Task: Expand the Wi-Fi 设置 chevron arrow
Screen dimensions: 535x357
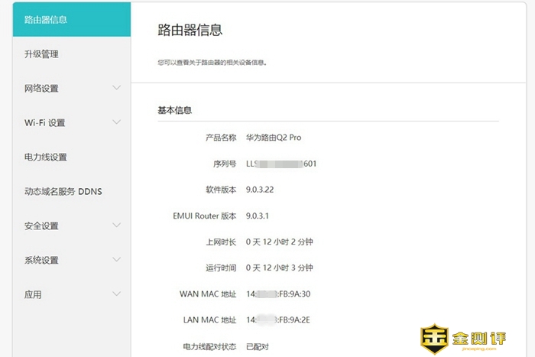Action: (116, 122)
